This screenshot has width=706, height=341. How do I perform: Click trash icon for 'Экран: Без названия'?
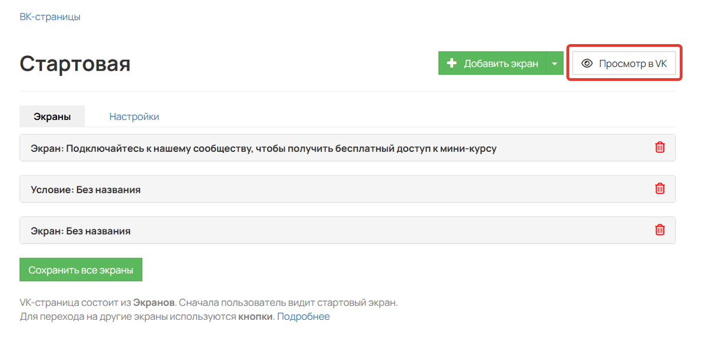pos(660,230)
